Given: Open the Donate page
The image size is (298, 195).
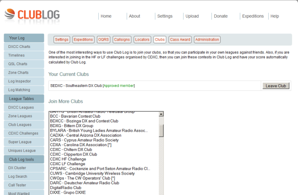Looking at the screenshot, I should pyautogui.click(x=221, y=16).
